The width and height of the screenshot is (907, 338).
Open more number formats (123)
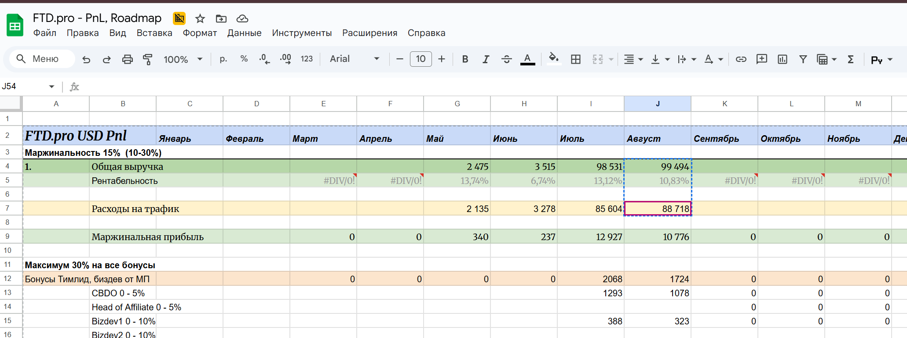pos(307,59)
